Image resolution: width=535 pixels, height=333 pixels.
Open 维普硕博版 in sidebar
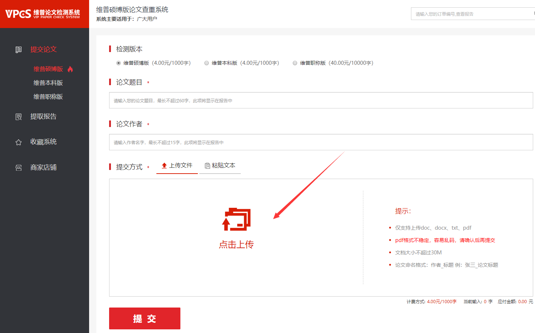(48, 69)
